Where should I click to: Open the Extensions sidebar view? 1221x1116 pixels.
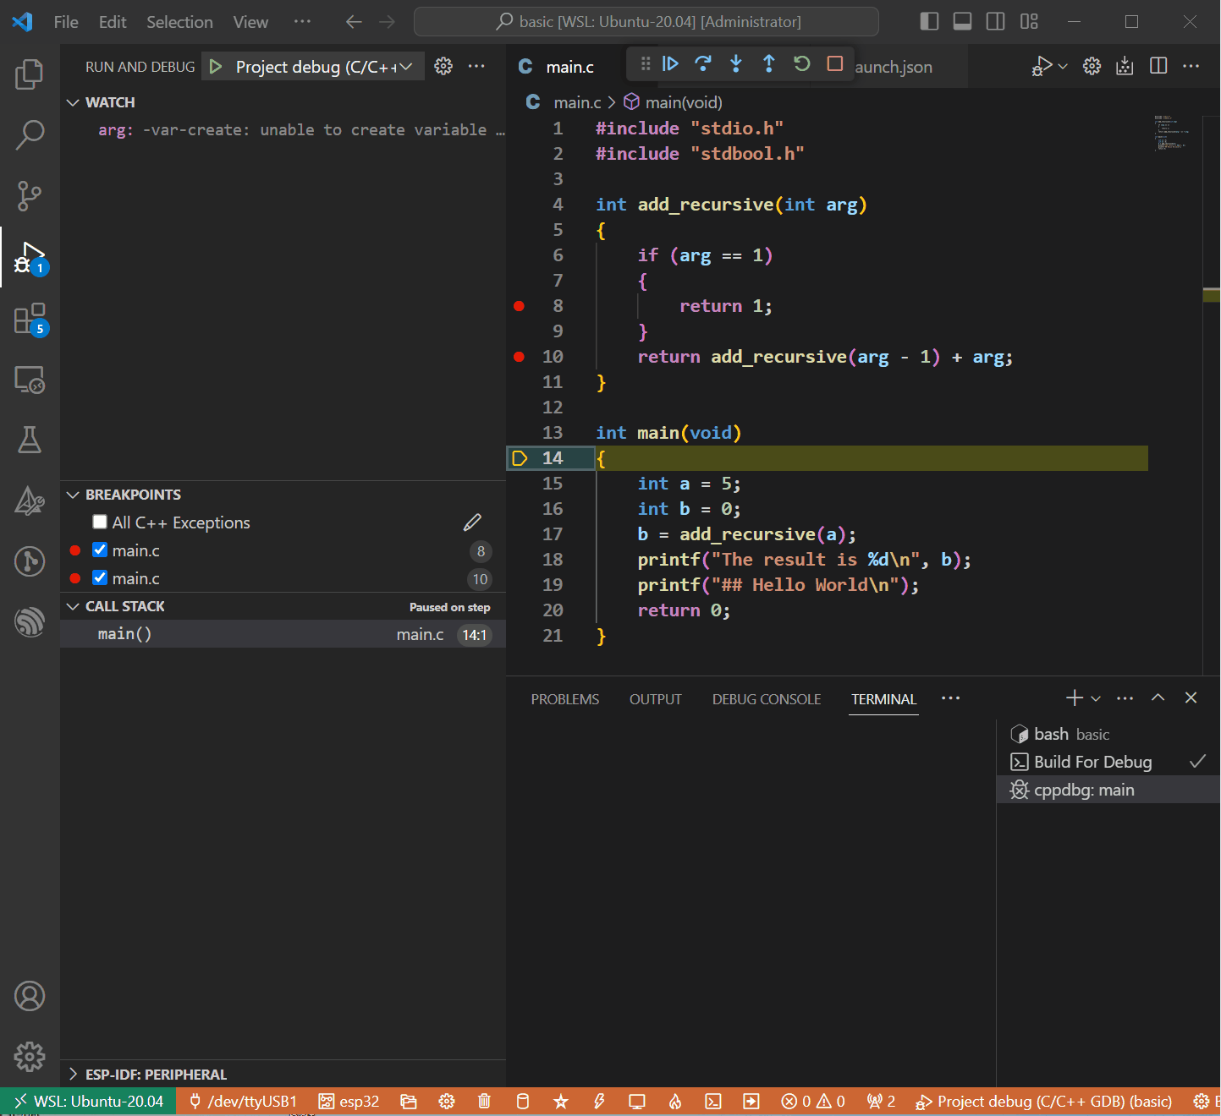click(30, 320)
